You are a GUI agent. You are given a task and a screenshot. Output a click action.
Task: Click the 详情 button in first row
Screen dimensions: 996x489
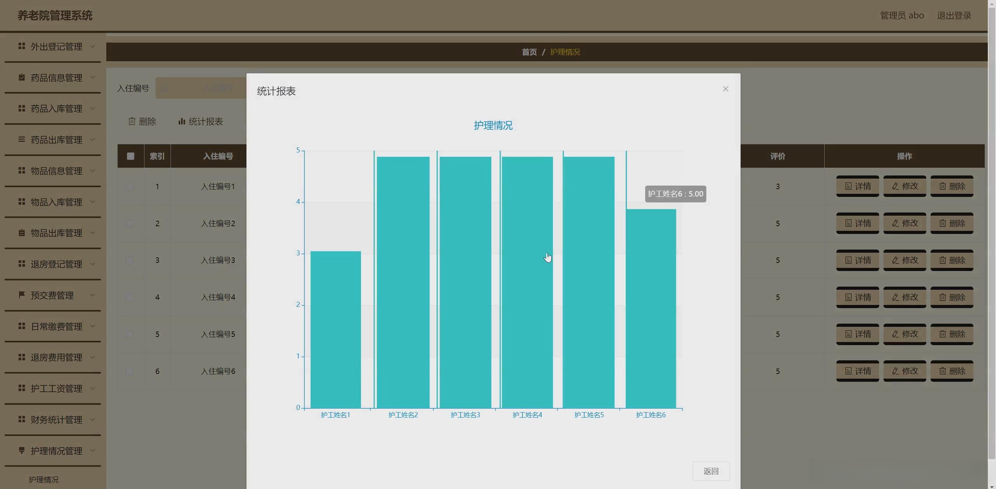pos(857,186)
